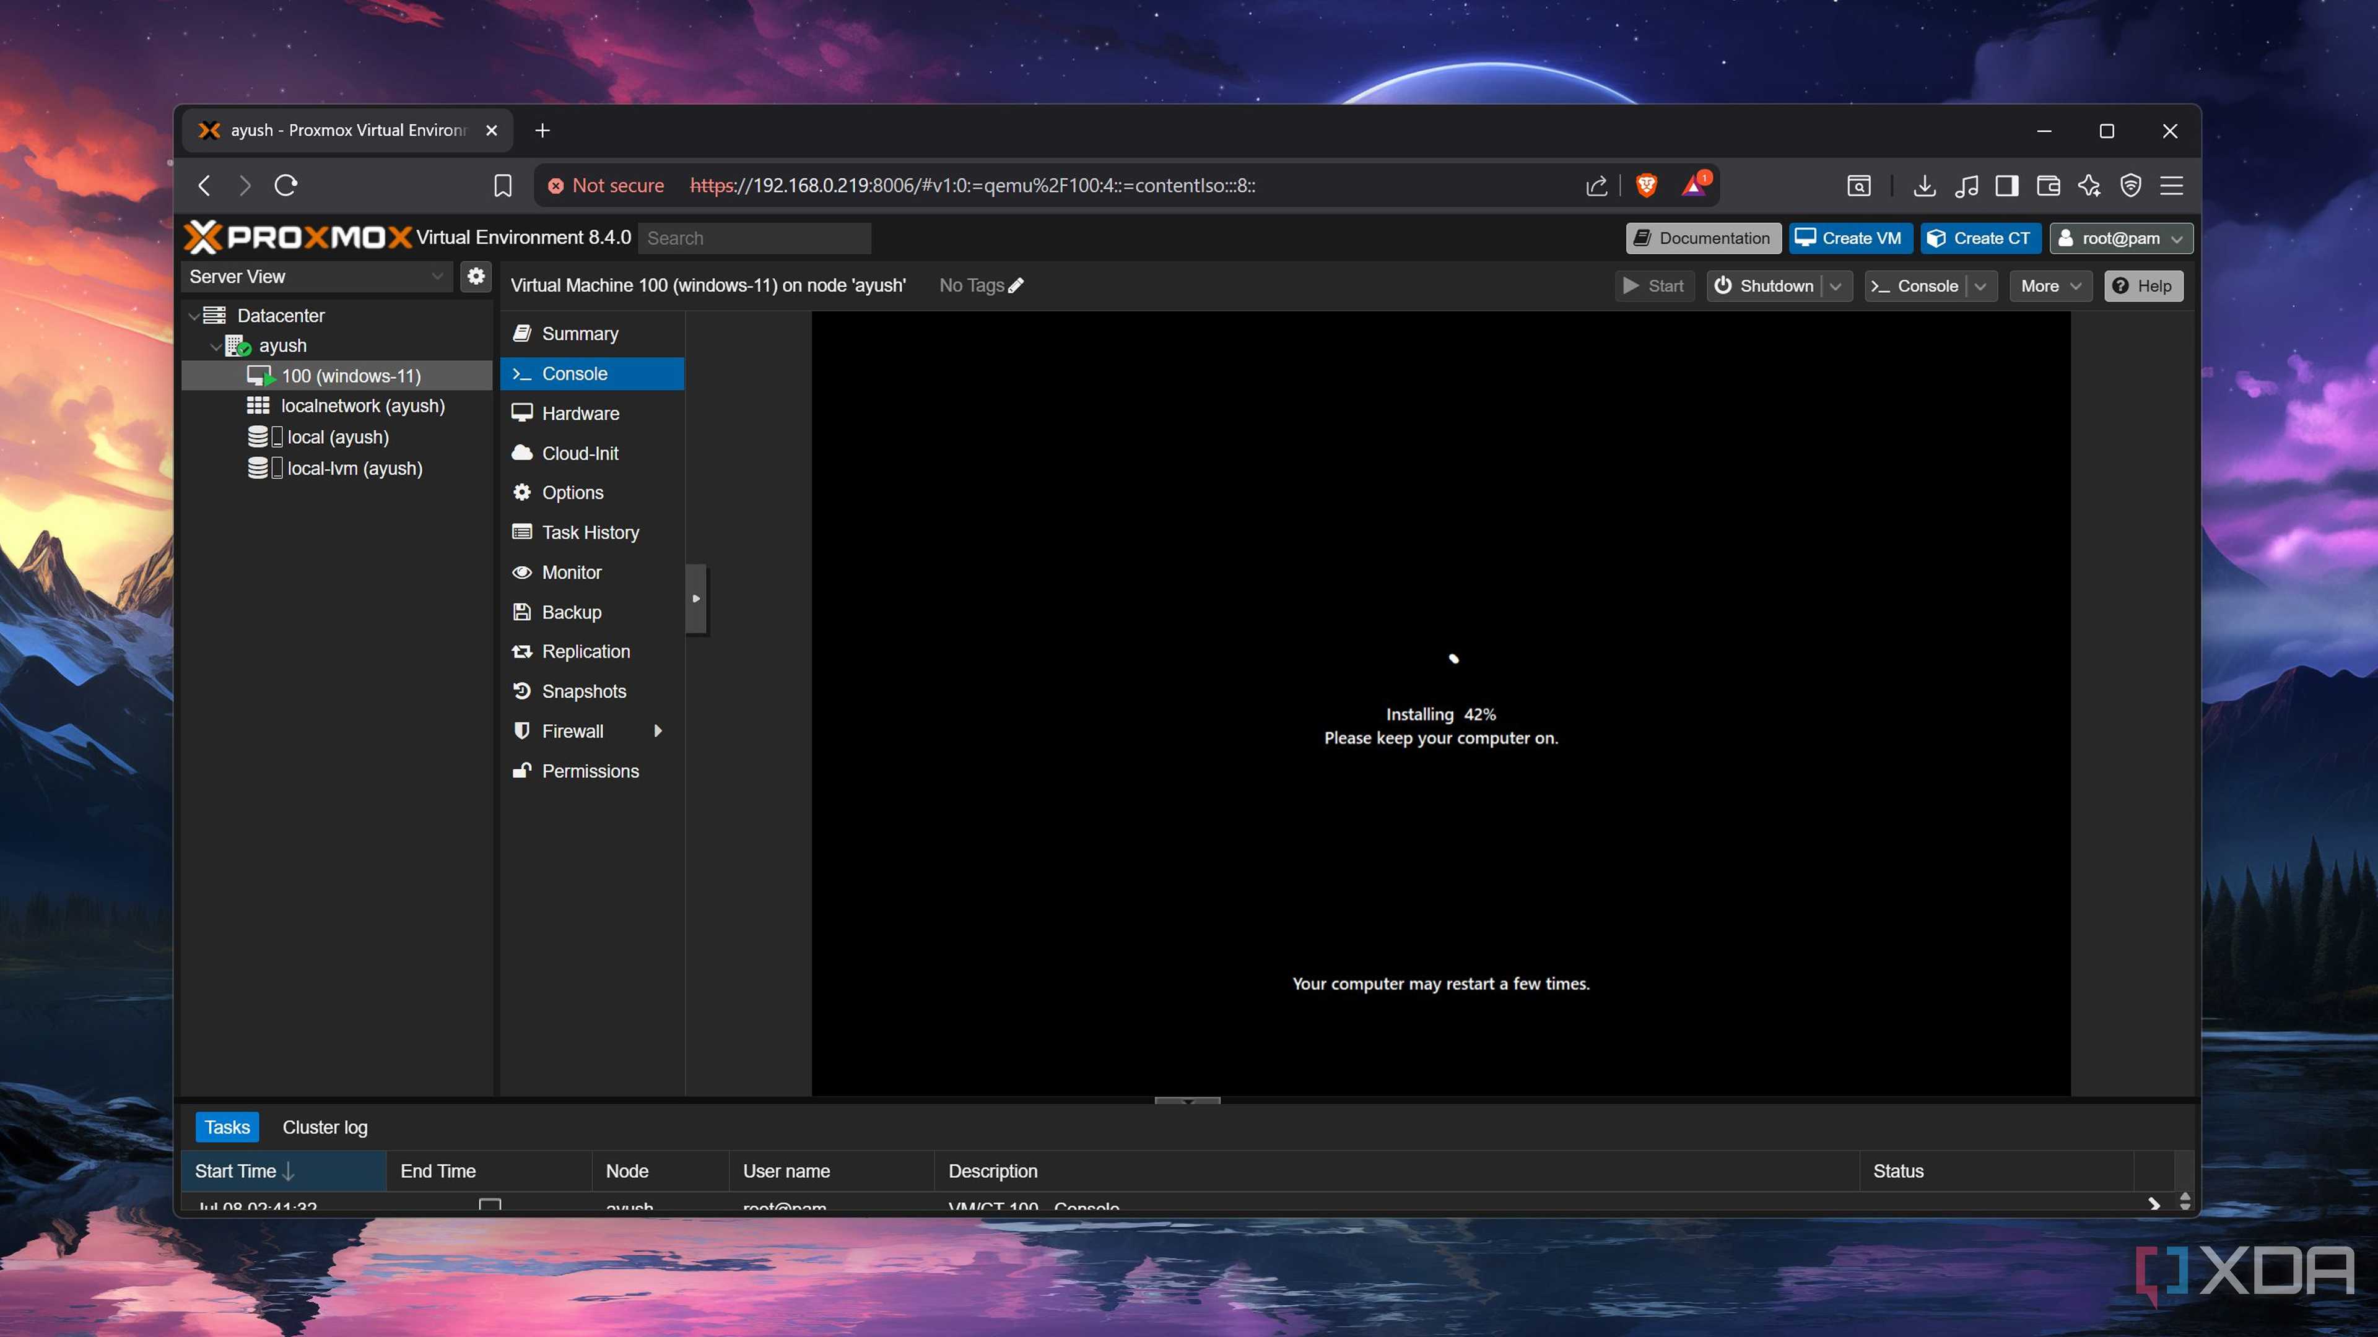Open the Monitor section
2378x1337 pixels.
point(592,572)
